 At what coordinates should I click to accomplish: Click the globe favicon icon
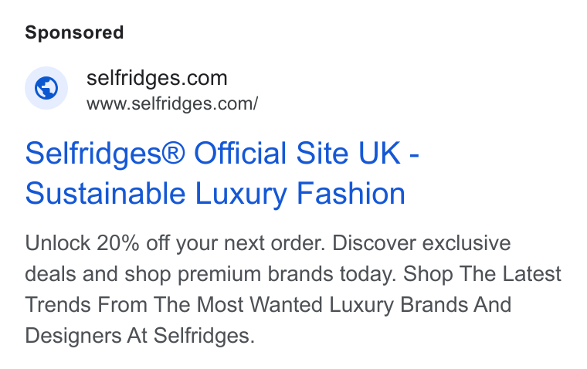46,88
